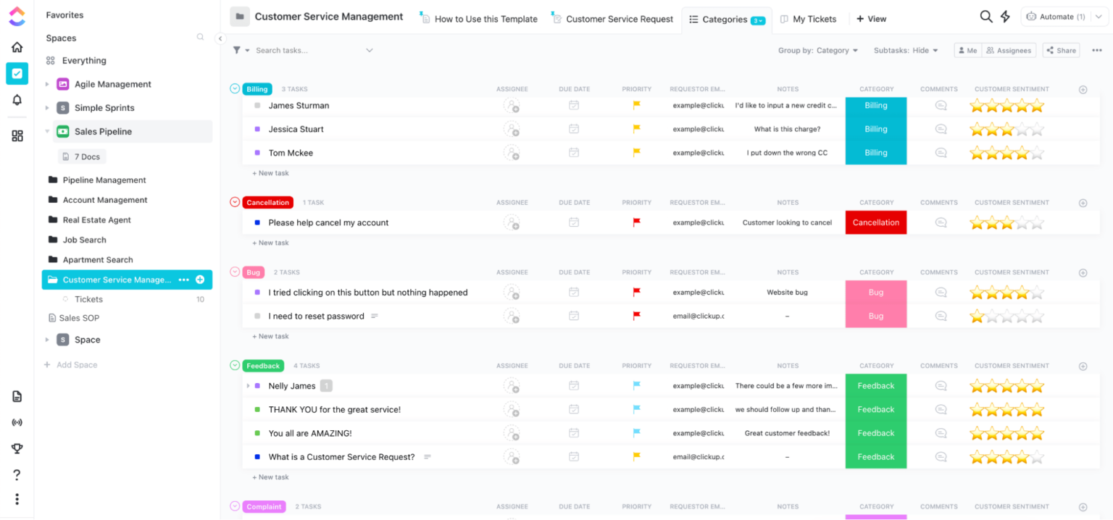Toggle the Assignees filter

pos(1009,50)
